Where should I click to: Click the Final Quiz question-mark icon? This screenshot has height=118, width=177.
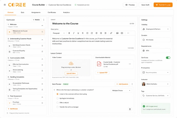9,103
